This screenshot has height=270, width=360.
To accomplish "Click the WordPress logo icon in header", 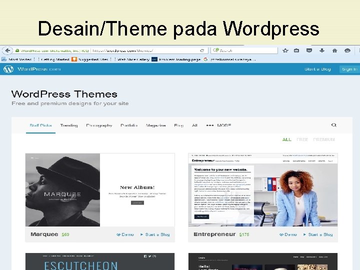I will [8, 69].
